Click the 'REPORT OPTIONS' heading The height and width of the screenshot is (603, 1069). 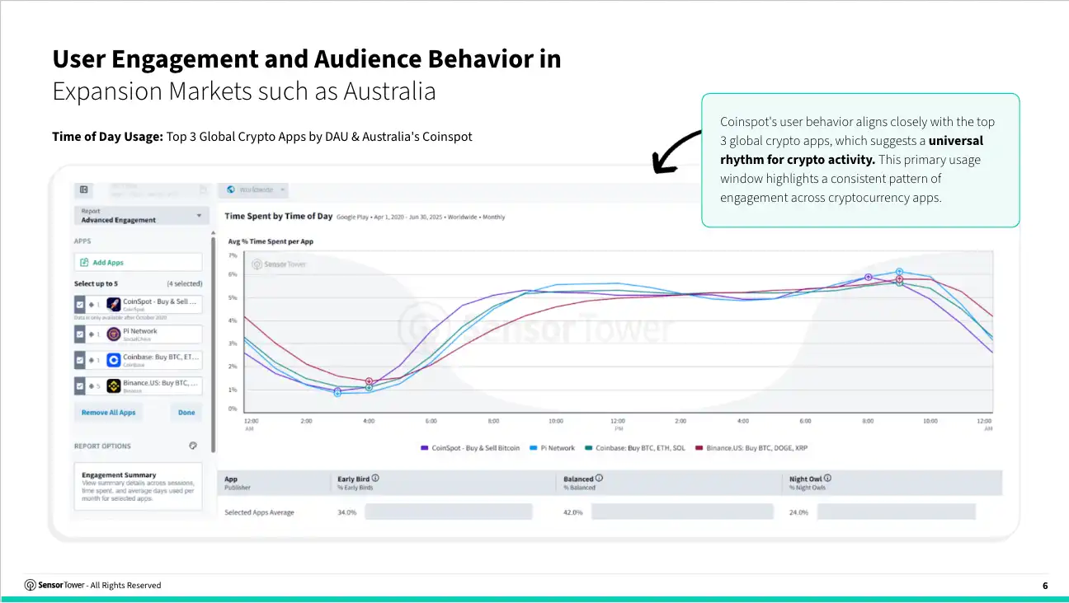[x=102, y=446]
